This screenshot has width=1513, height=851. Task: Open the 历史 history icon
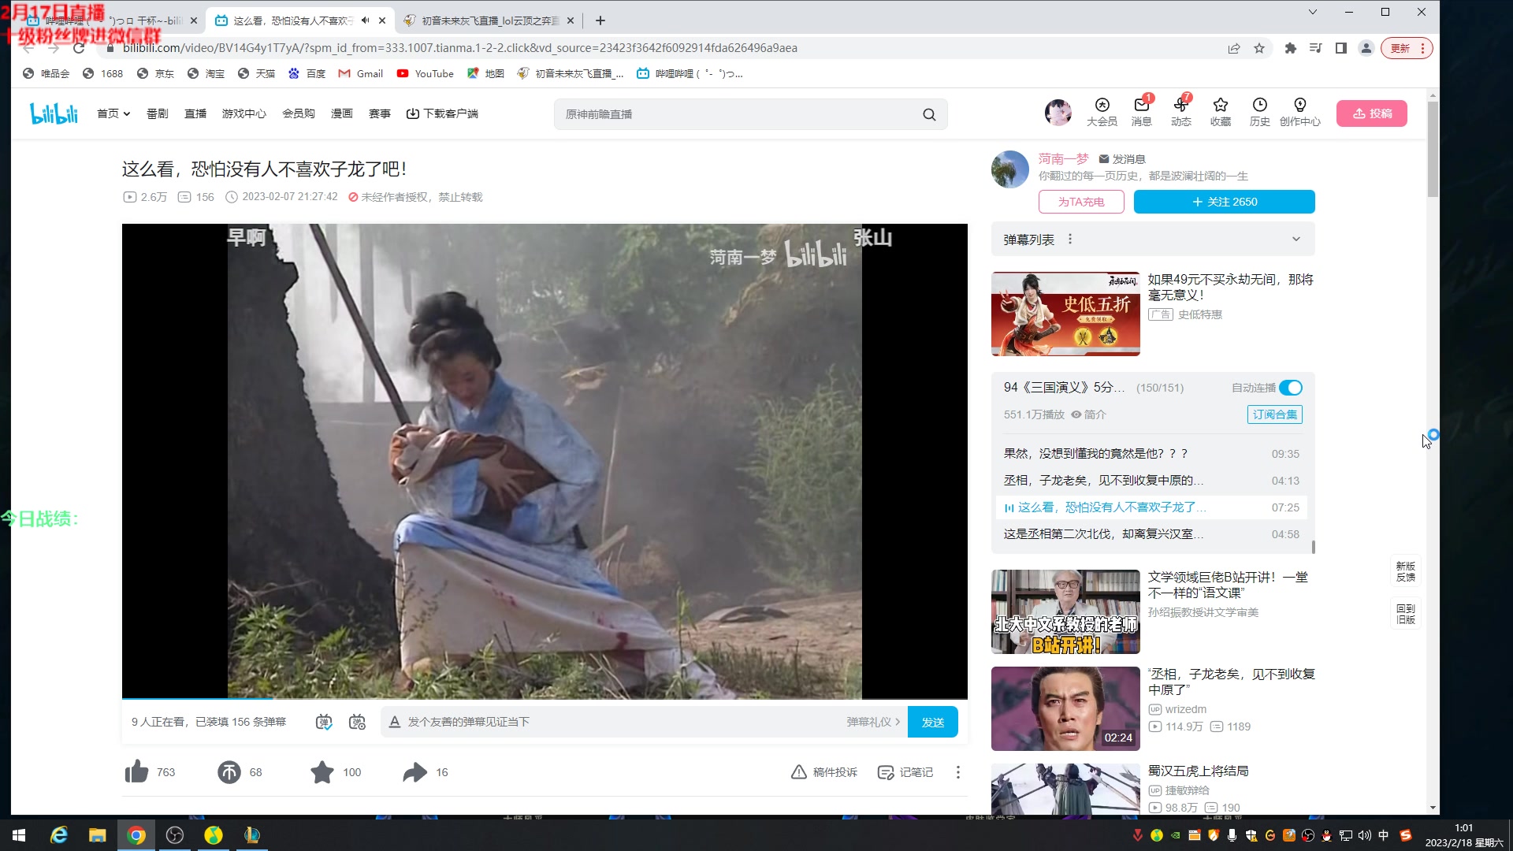[x=1258, y=110]
